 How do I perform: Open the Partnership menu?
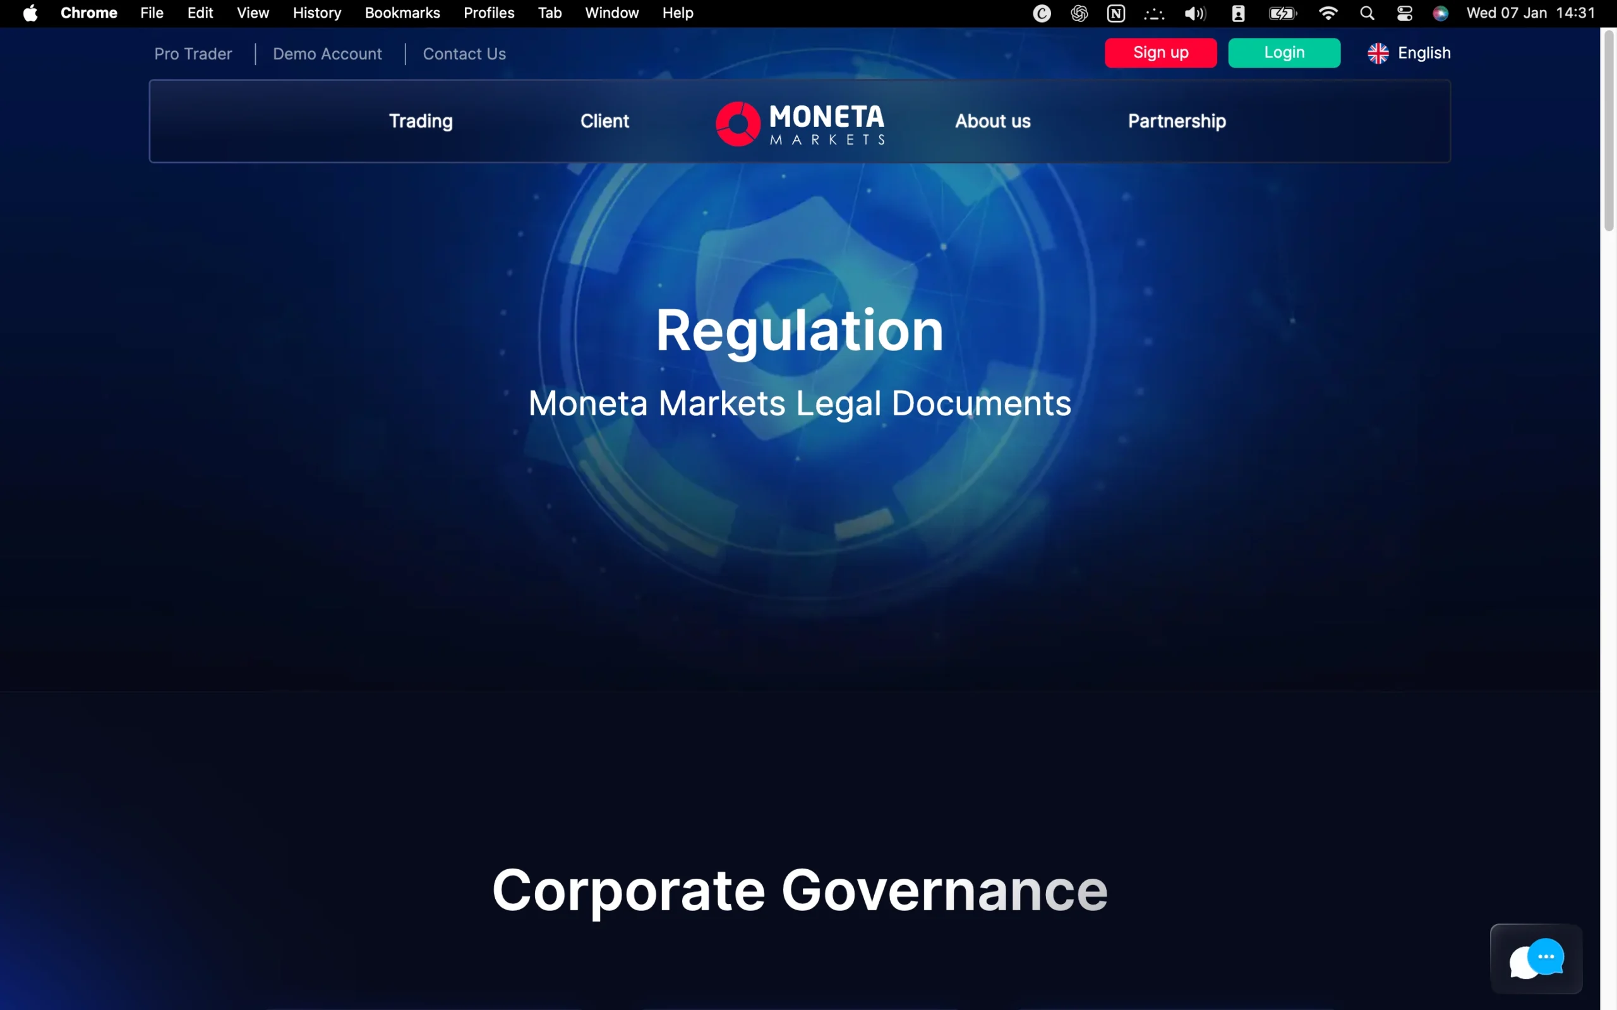tap(1176, 121)
